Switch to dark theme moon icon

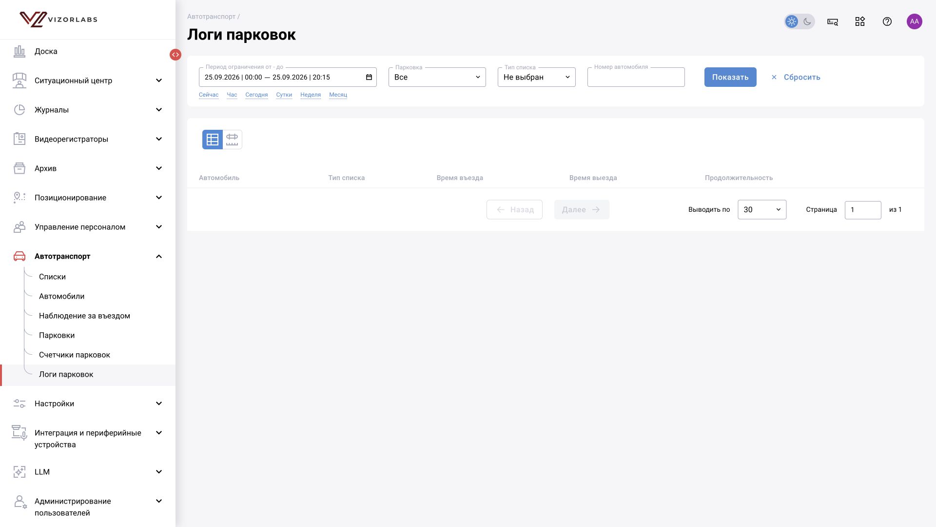[807, 21]
